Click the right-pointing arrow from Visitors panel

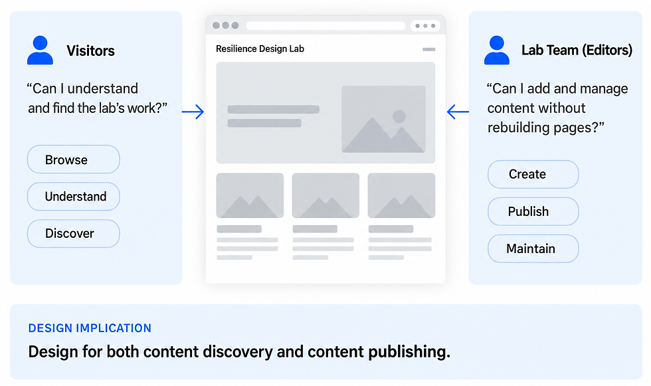[193, 112]
